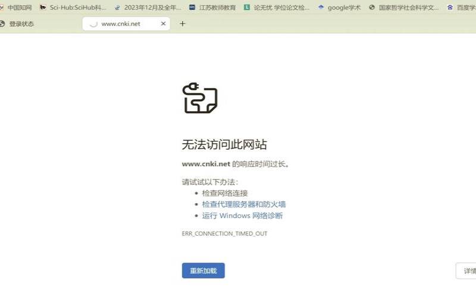Screen dimensions: 476x297
Task: Run 运行 Windows 网络诊断 link
Action: [x=242, y=216]
